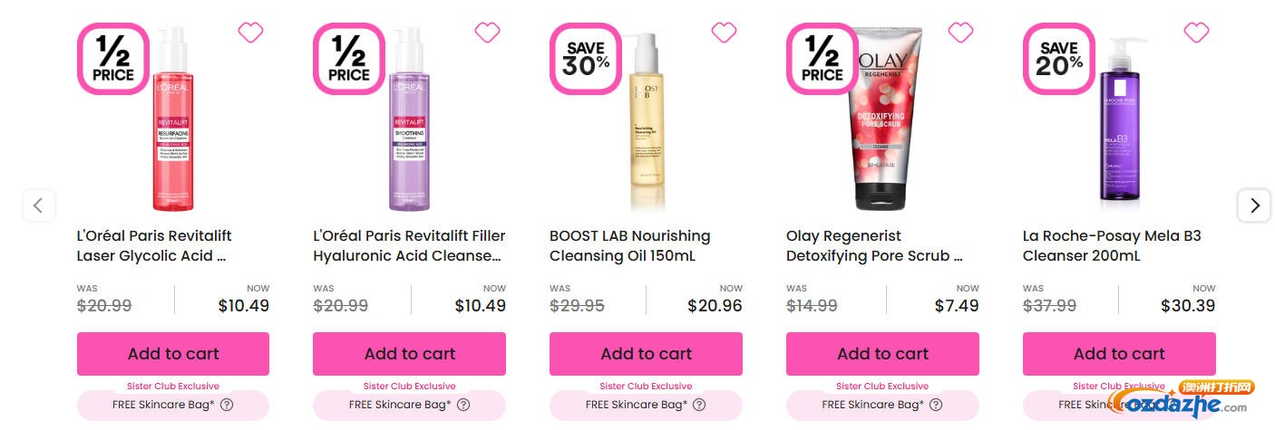Save La Roche-Posay Mela B3 to wishlist
Viewport: 1275px width, 430px height.
click(1196, 33)
